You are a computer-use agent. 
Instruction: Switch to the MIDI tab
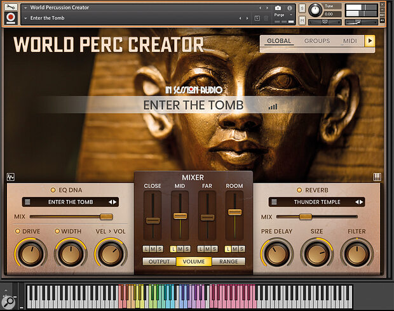pos(350,41)
